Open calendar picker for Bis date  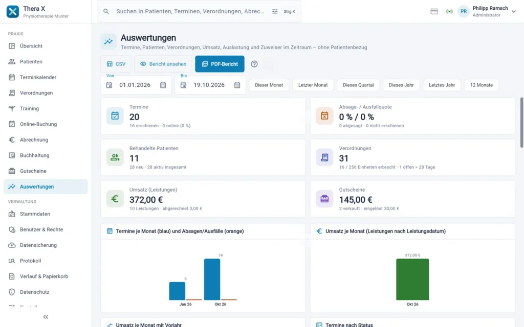237,85
